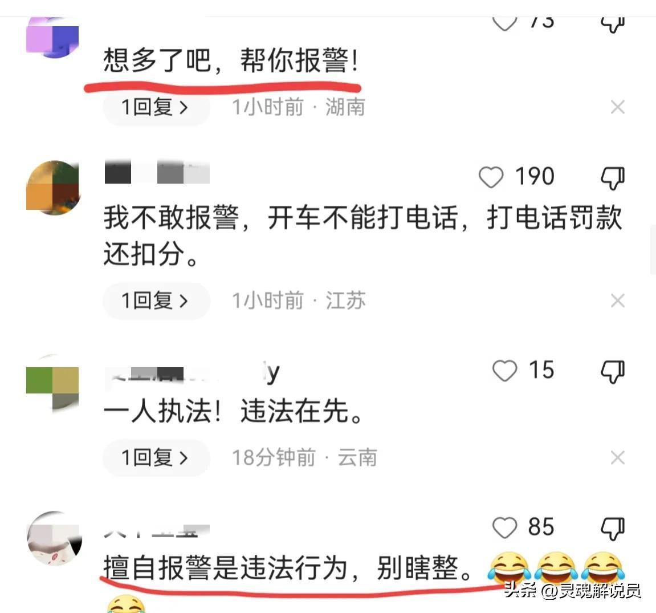Open the orange-green avatar of the 江苏 commenter
656x613 pixels.
click(52, 187)
